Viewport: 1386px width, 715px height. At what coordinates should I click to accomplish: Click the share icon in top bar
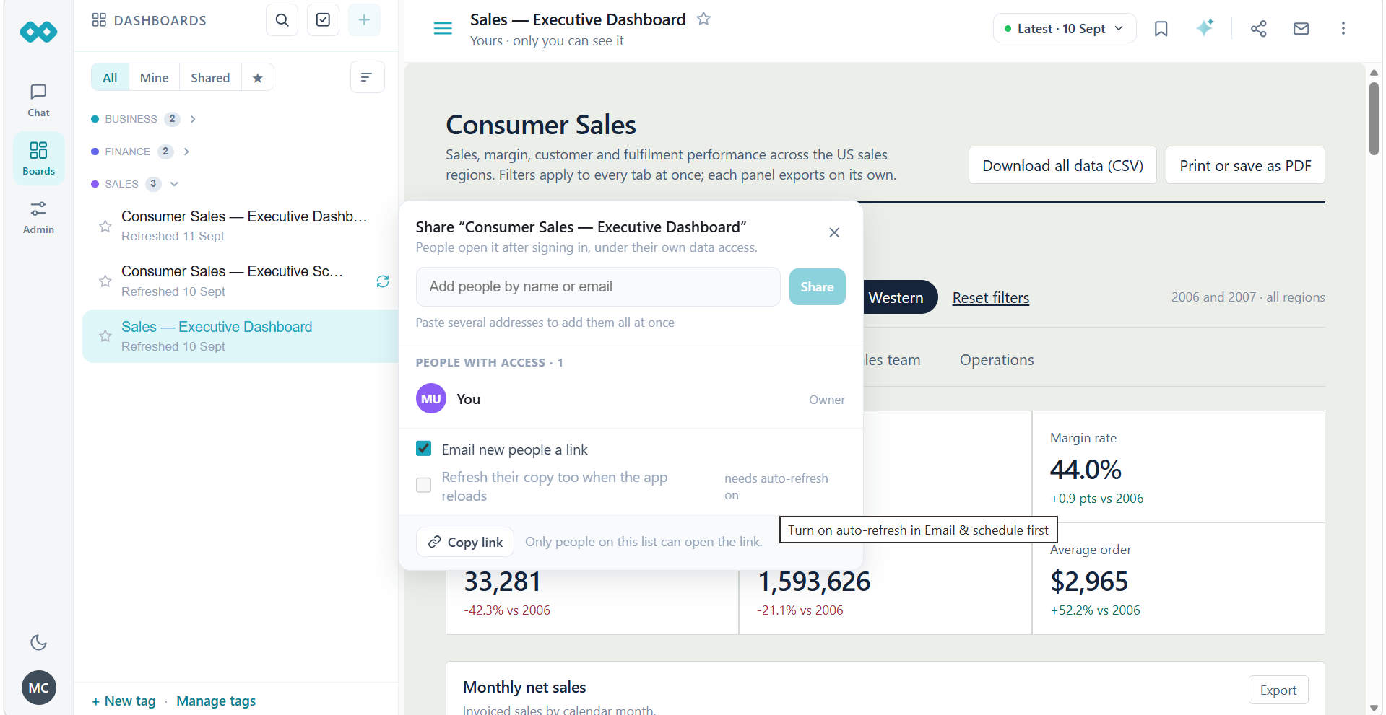coord(1259,28)
